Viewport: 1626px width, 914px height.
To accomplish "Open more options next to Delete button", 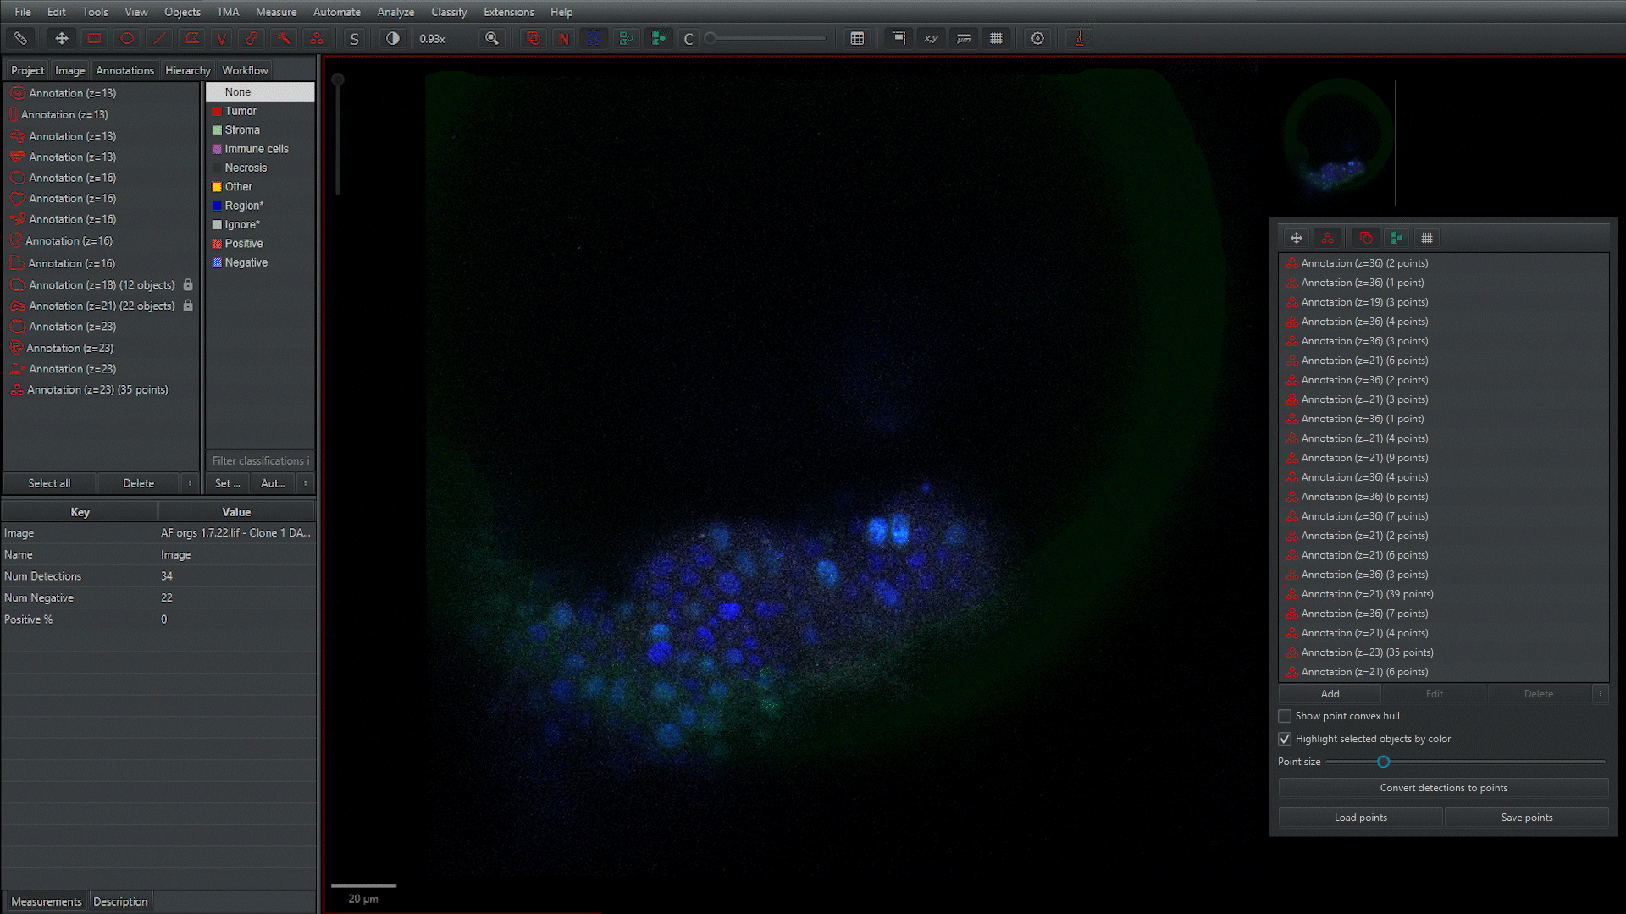I will [190, 483].
